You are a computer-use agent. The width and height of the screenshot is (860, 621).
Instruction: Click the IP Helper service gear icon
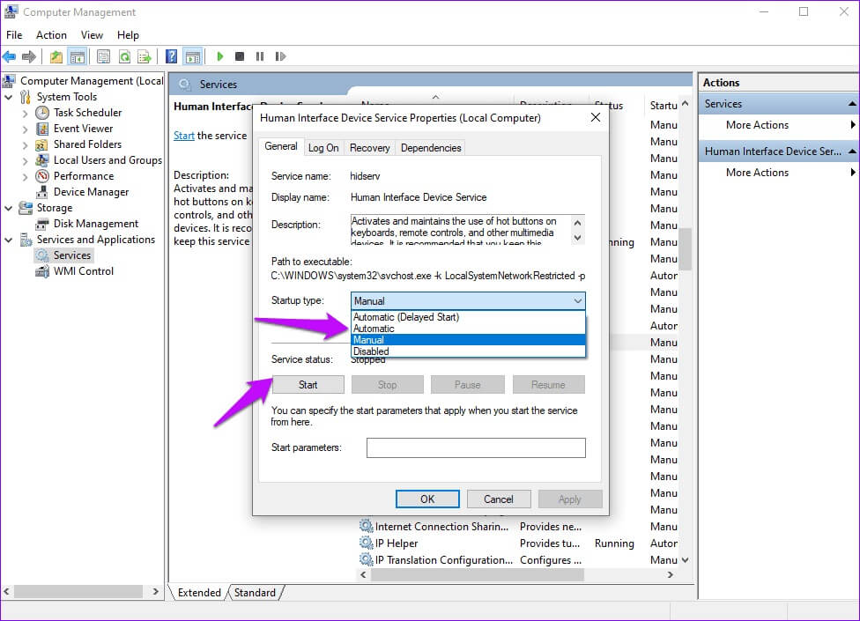pos(366,543)
